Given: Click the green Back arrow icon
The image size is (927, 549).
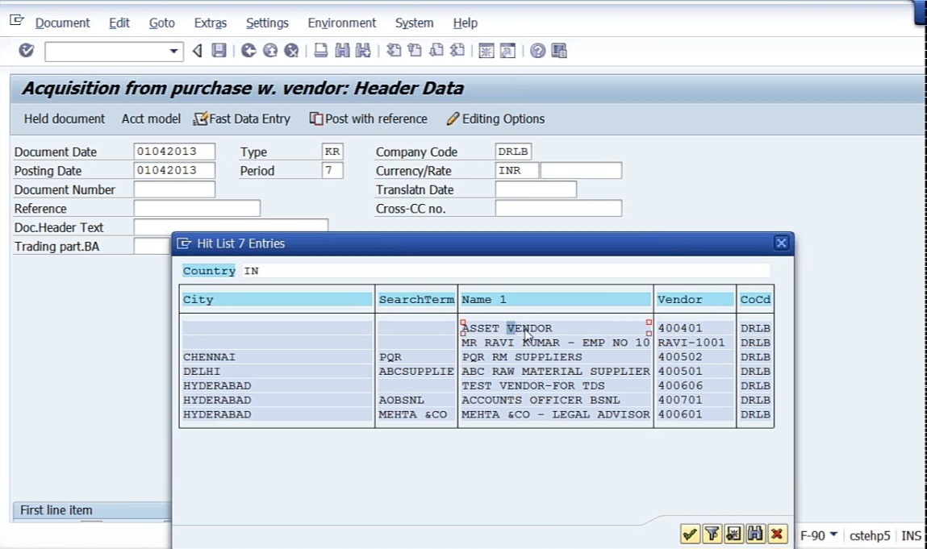Looking at the screenshot, I should click(x=248, y=51).
